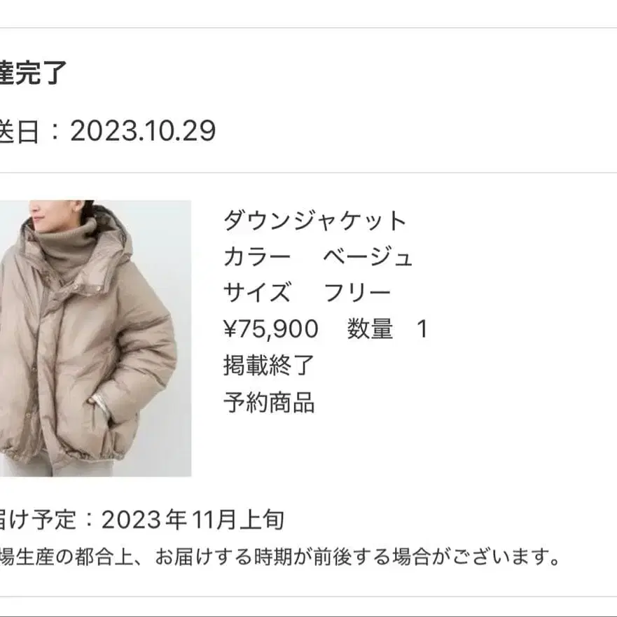
Task: Open the ダウンジャケット product name
Action: [x=315, y=221]
